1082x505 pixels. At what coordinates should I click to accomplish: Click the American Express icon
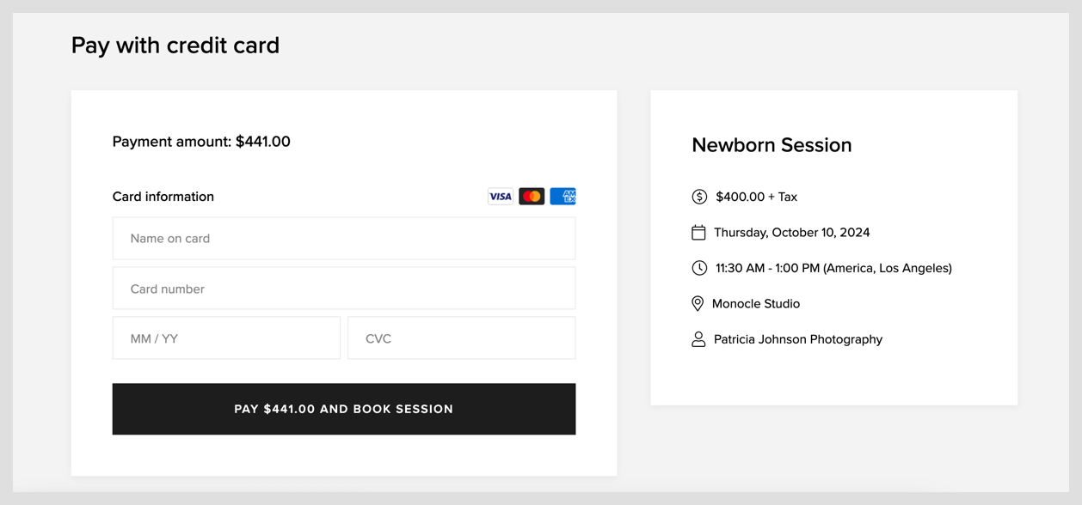(563, 196)
